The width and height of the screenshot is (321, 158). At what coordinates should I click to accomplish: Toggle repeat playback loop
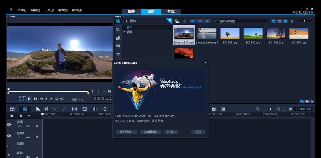click(57, 99)
